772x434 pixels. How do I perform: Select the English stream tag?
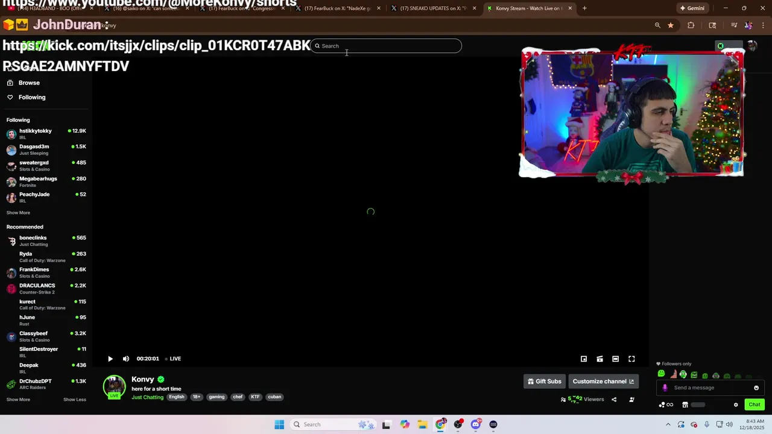tap(176, 397)
